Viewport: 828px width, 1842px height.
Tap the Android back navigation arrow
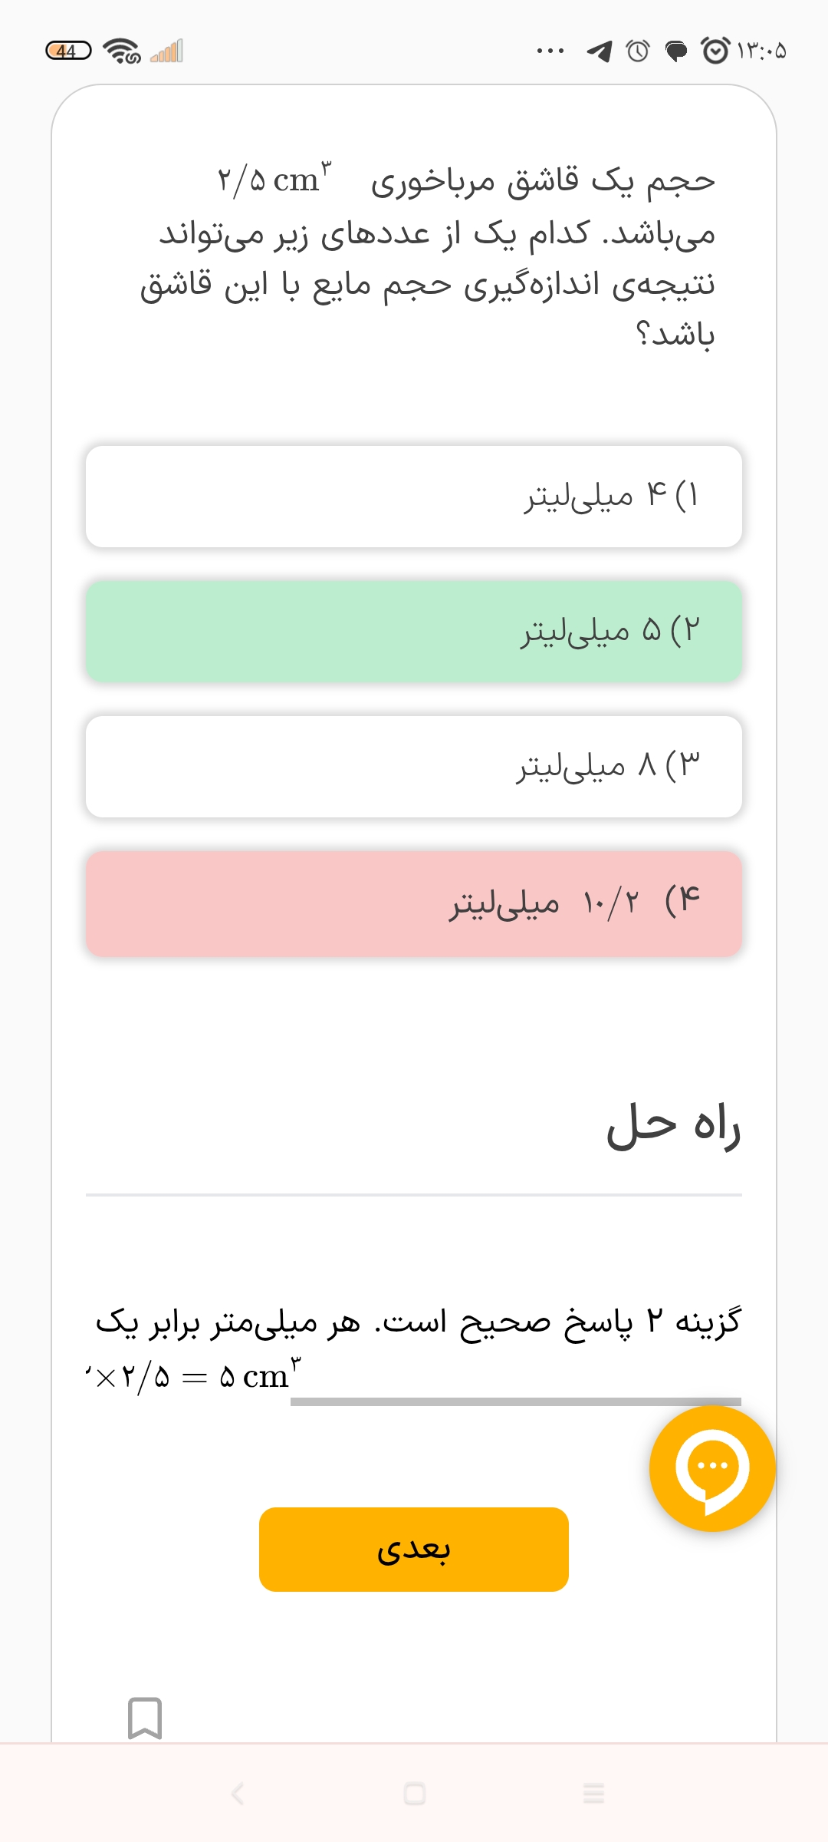[x=238, y=1794]
